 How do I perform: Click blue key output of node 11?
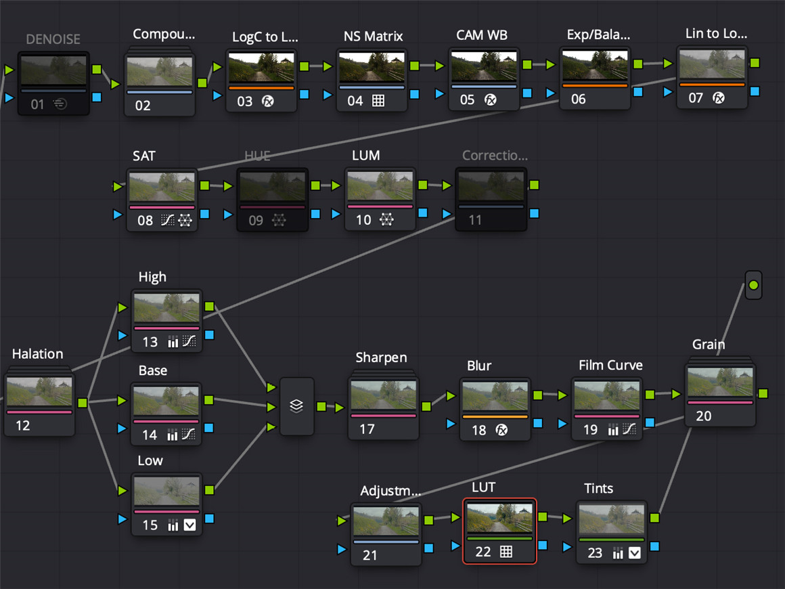click(534, 213)
